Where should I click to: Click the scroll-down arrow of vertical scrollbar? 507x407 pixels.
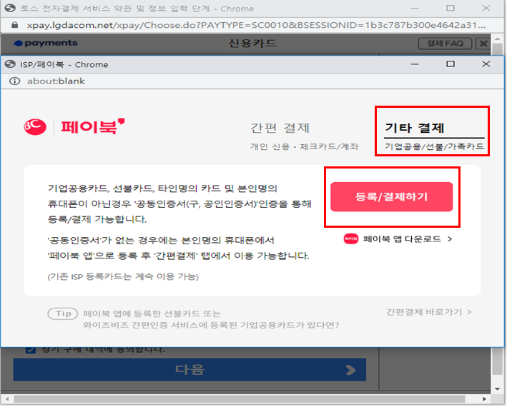(x=497, y=389)
